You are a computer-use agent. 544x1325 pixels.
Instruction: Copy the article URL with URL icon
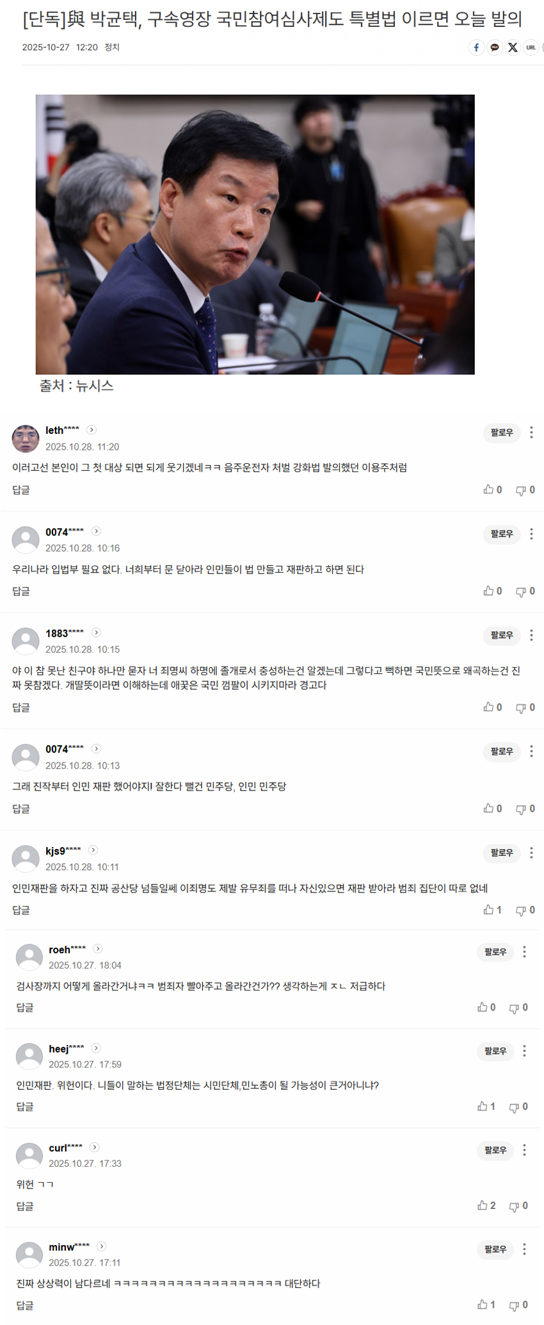531,47
